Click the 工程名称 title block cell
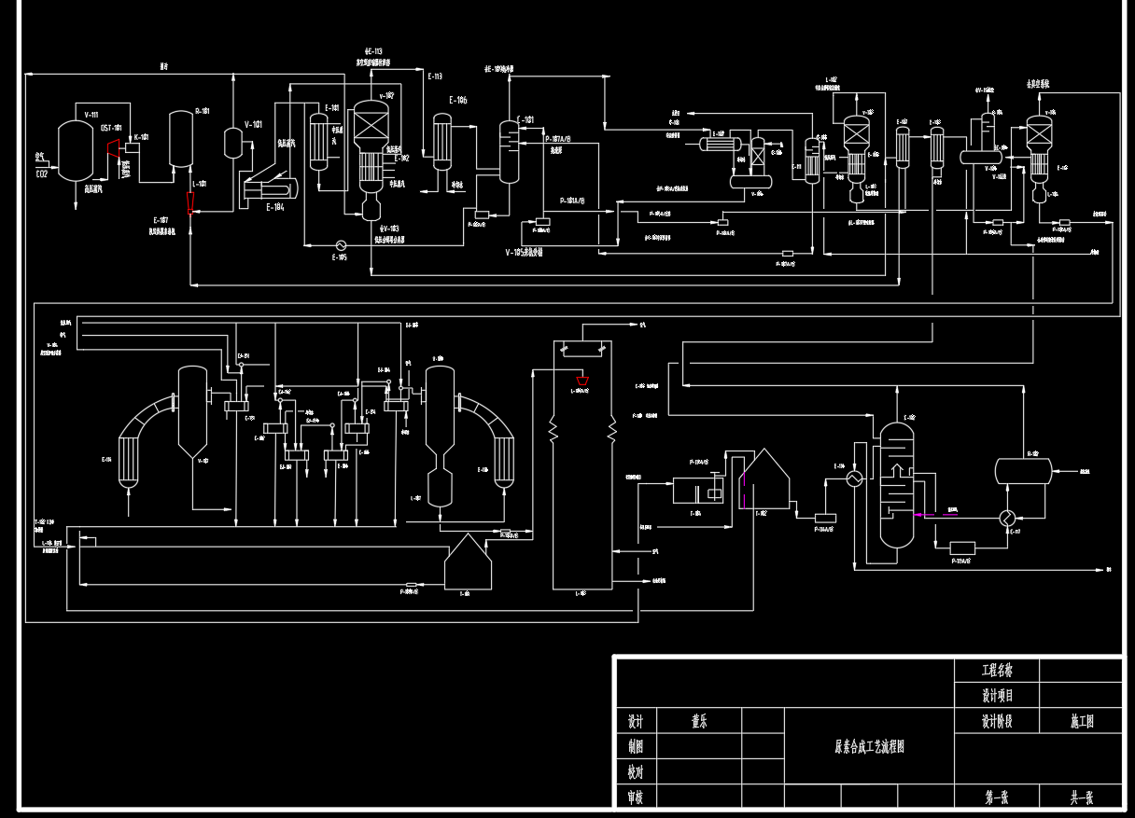1135x818 pixels. click(996, 671)
